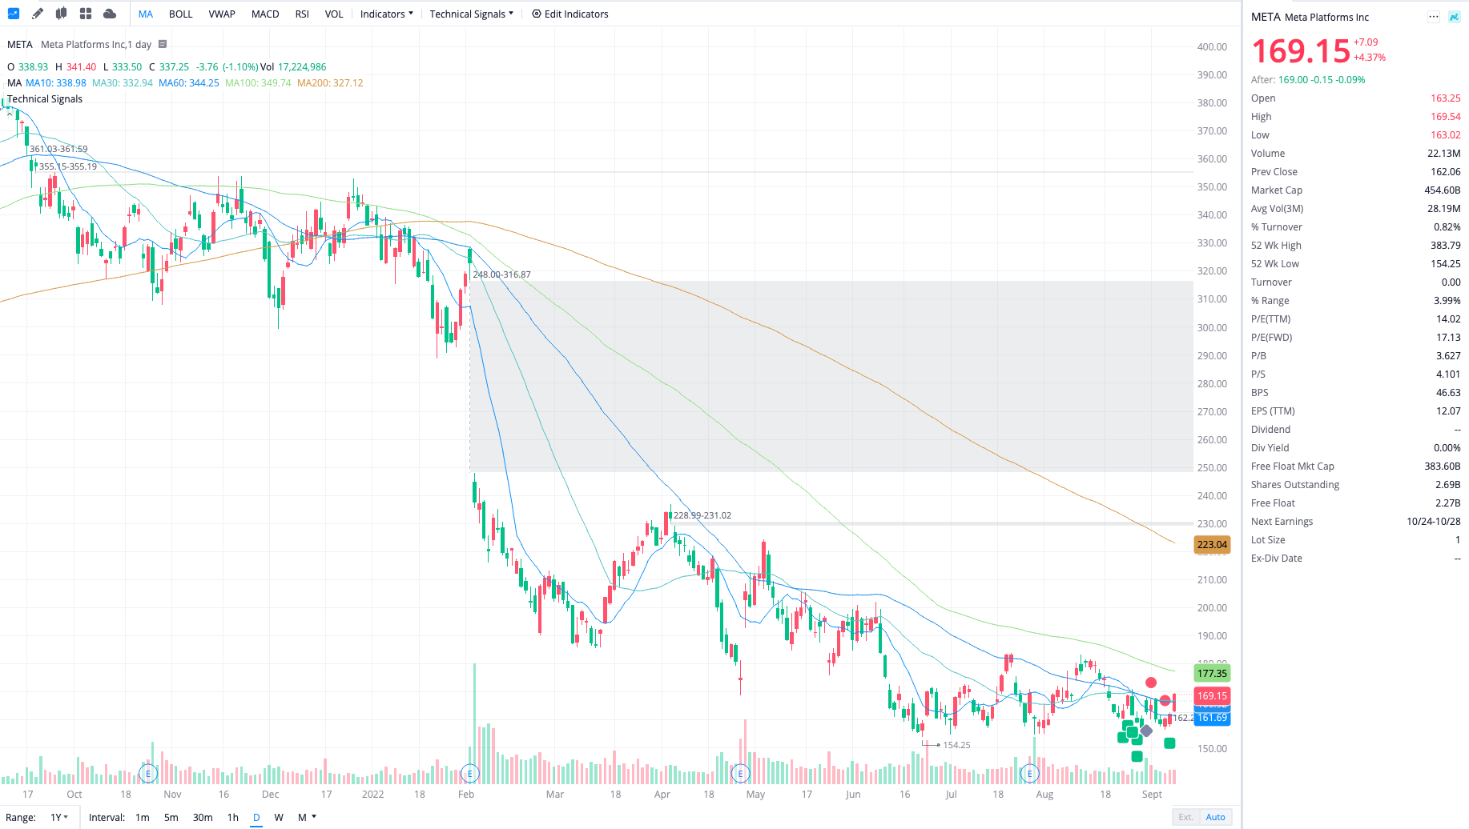Image resolution: width=1469 pixels, height=829 pixels.
Task: Expand the Indicators dropdown
Action: pyautogui.click(x=387, y=14)
